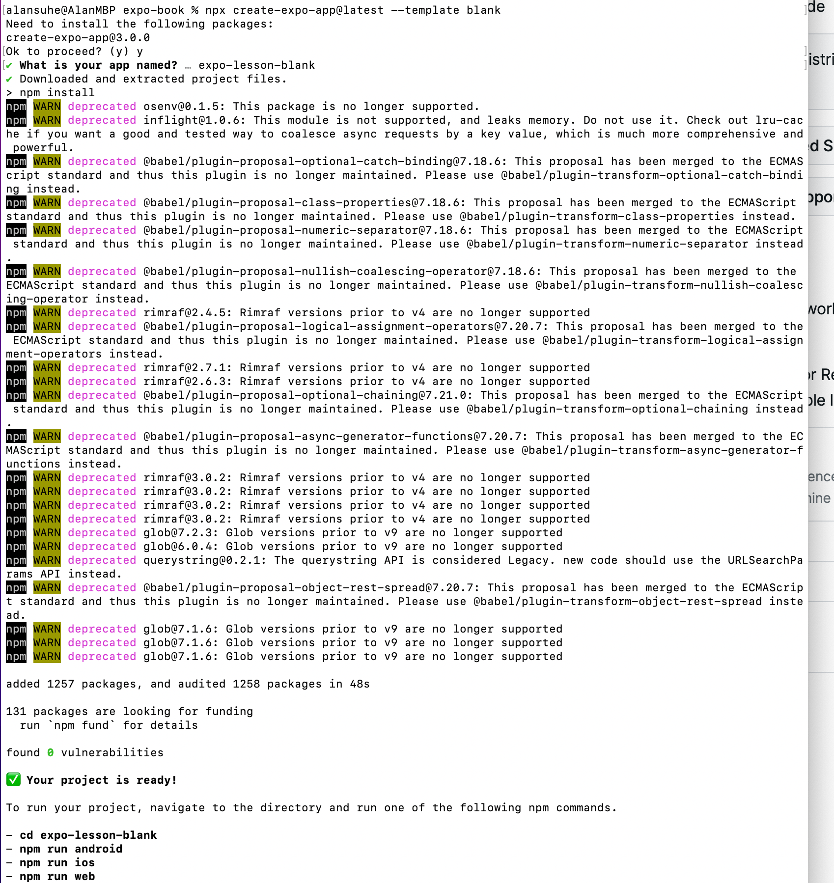The image size is (834, 883).
Task: Click the 'npm run android' command
Action: point(71,849)
